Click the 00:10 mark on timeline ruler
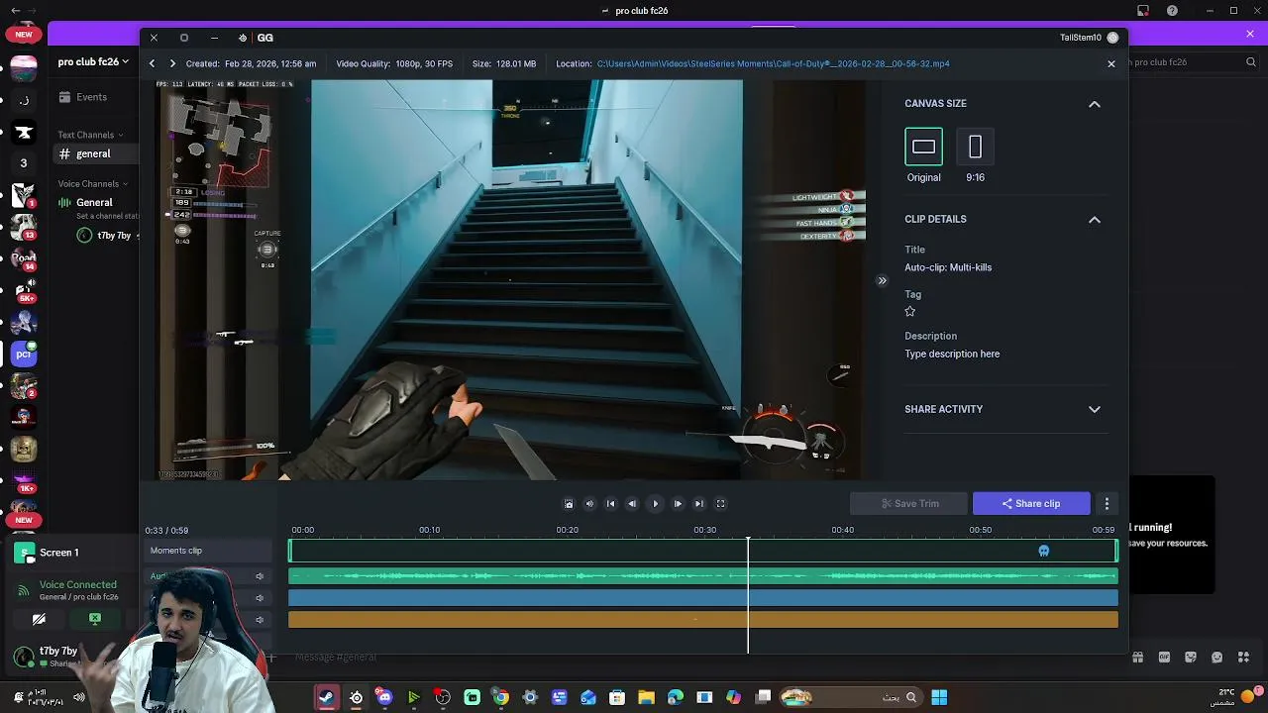 tap(429, 530)
